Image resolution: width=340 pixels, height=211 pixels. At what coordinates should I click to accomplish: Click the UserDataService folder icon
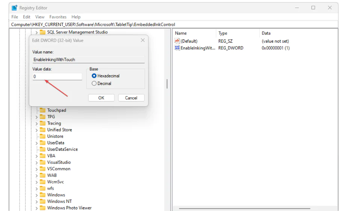[x=43, y=149]
